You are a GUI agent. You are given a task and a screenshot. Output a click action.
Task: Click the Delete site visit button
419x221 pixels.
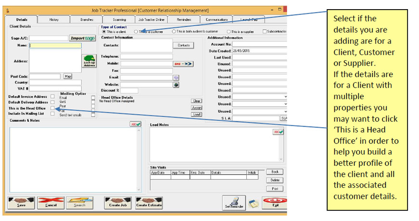[275, 180]
